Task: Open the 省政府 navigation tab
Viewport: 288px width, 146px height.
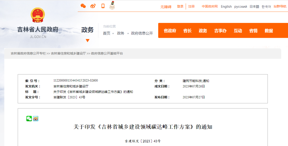Action: tap(170, 31)
